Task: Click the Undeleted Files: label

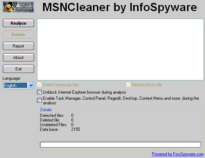Action: coord(53,125)
